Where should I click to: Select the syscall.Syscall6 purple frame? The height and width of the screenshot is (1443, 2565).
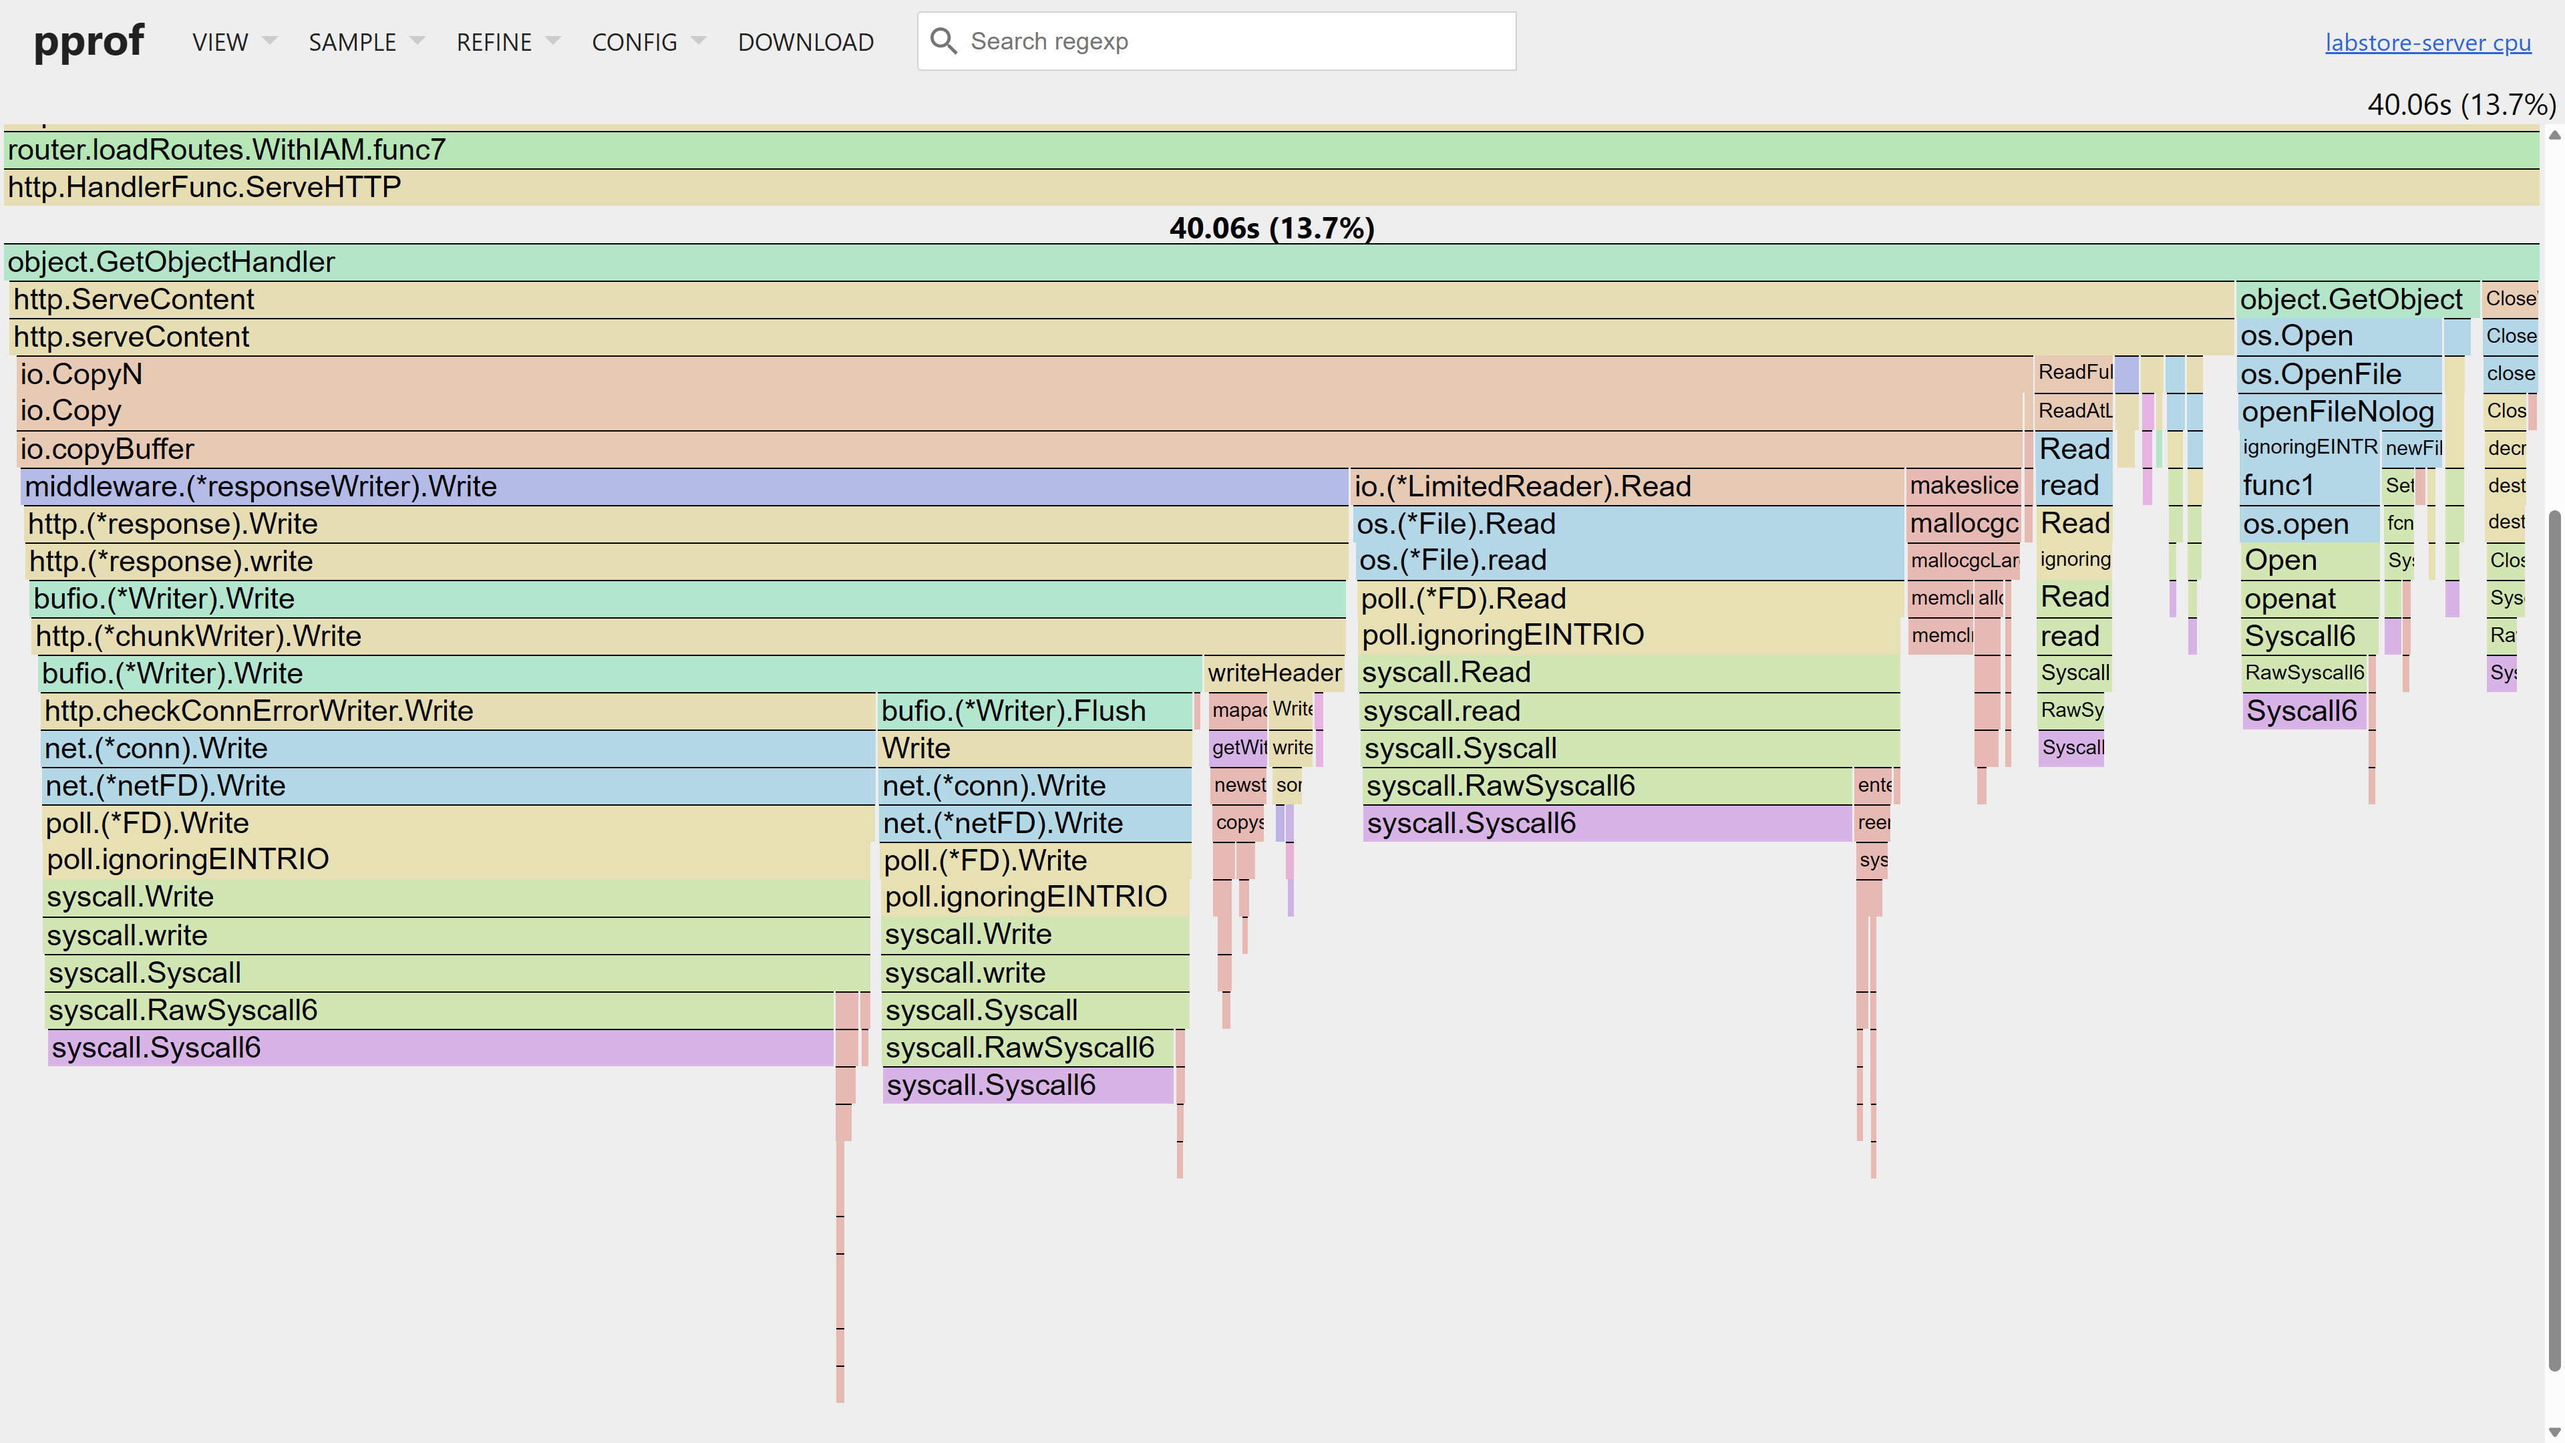438,1048
